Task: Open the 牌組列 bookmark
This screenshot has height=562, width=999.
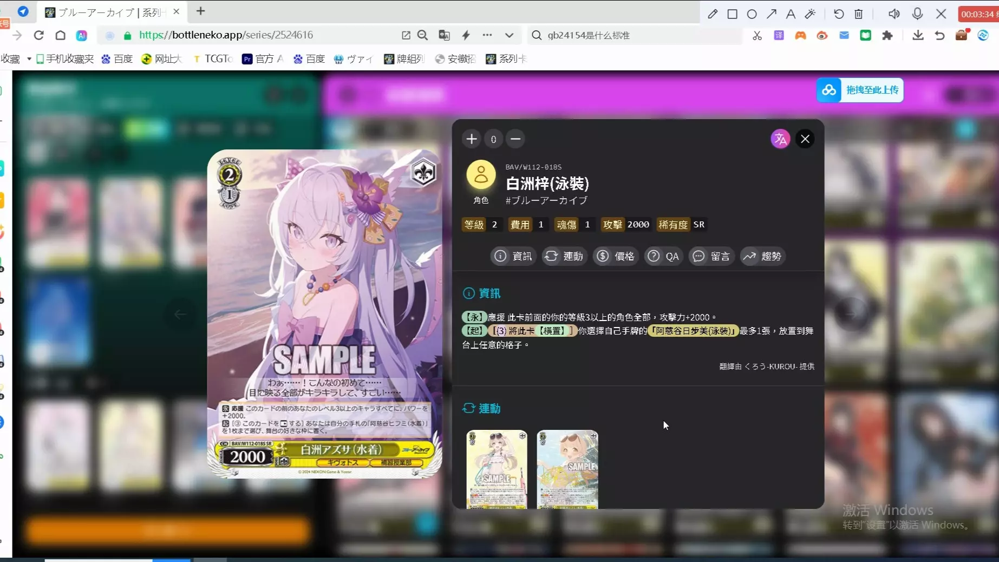Action: 404,58
